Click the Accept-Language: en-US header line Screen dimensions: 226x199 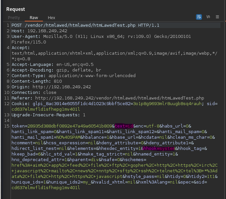(x=52, y=65)
